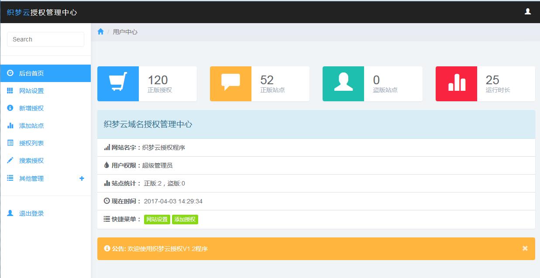Click the green 网站设置 quick menu button
This screenshot has height=278, width=540.
click(x=157, y=220)
